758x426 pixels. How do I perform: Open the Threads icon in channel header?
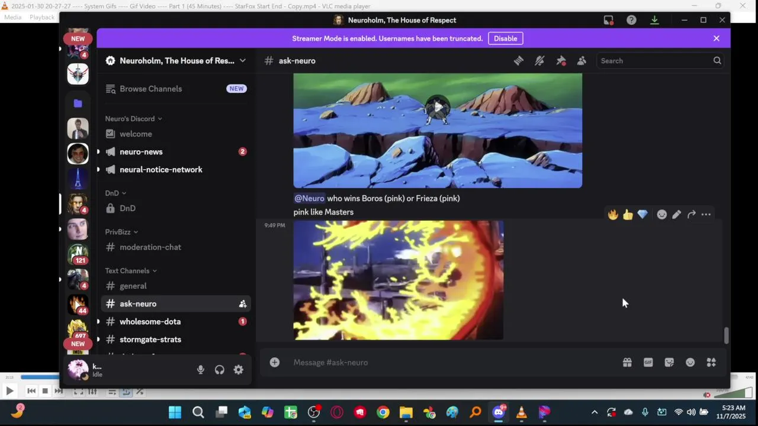pyautogui.click(x=518, y=60)
